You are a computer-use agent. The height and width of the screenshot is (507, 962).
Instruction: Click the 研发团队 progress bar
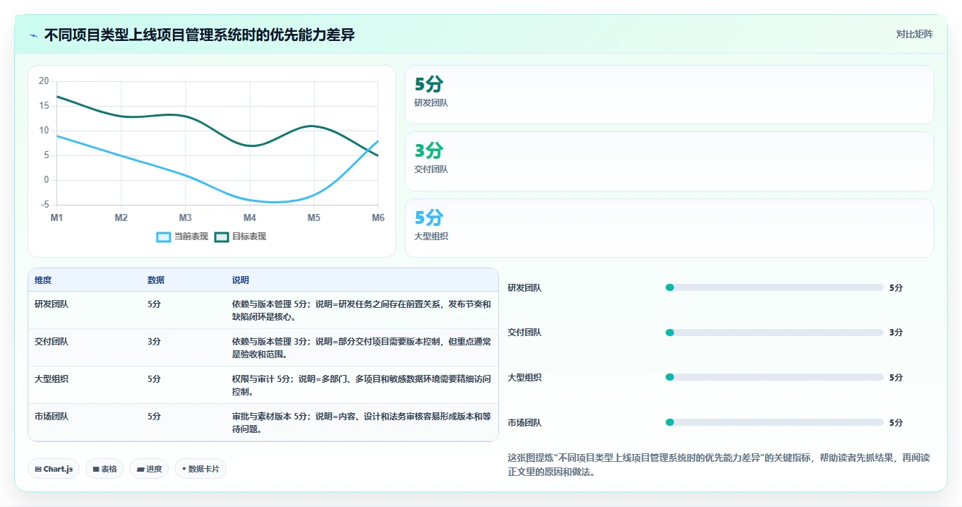coord(774,287)
